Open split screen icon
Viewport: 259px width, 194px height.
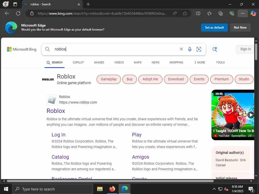[x=198, y=13]
